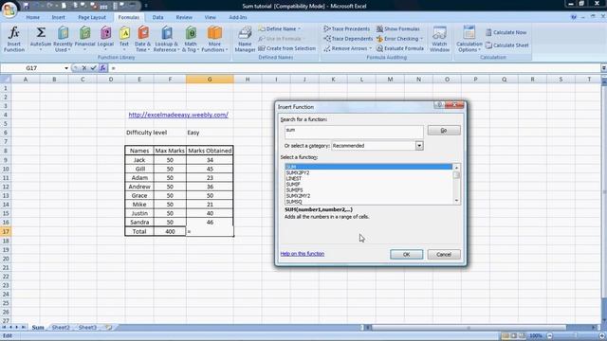
Task: Click OK in Insert Function dialog
Action: (406, 255)
